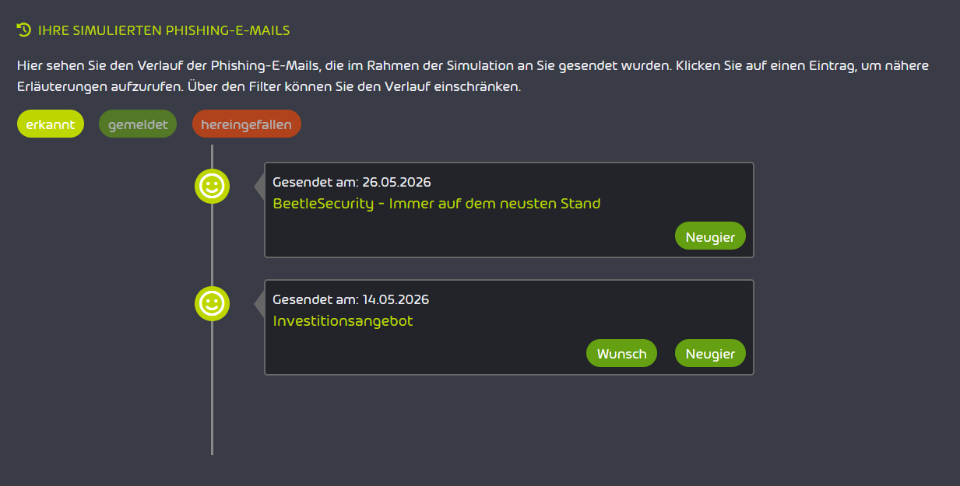960x486 pixels.
Task: Toggle the "hereingefallen" filter chip
Action: pos(247,124)
